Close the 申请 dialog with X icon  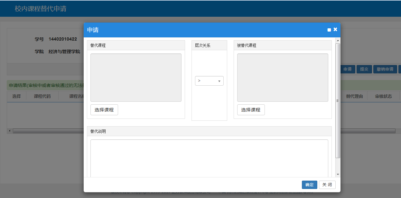(x=335, y=30)
